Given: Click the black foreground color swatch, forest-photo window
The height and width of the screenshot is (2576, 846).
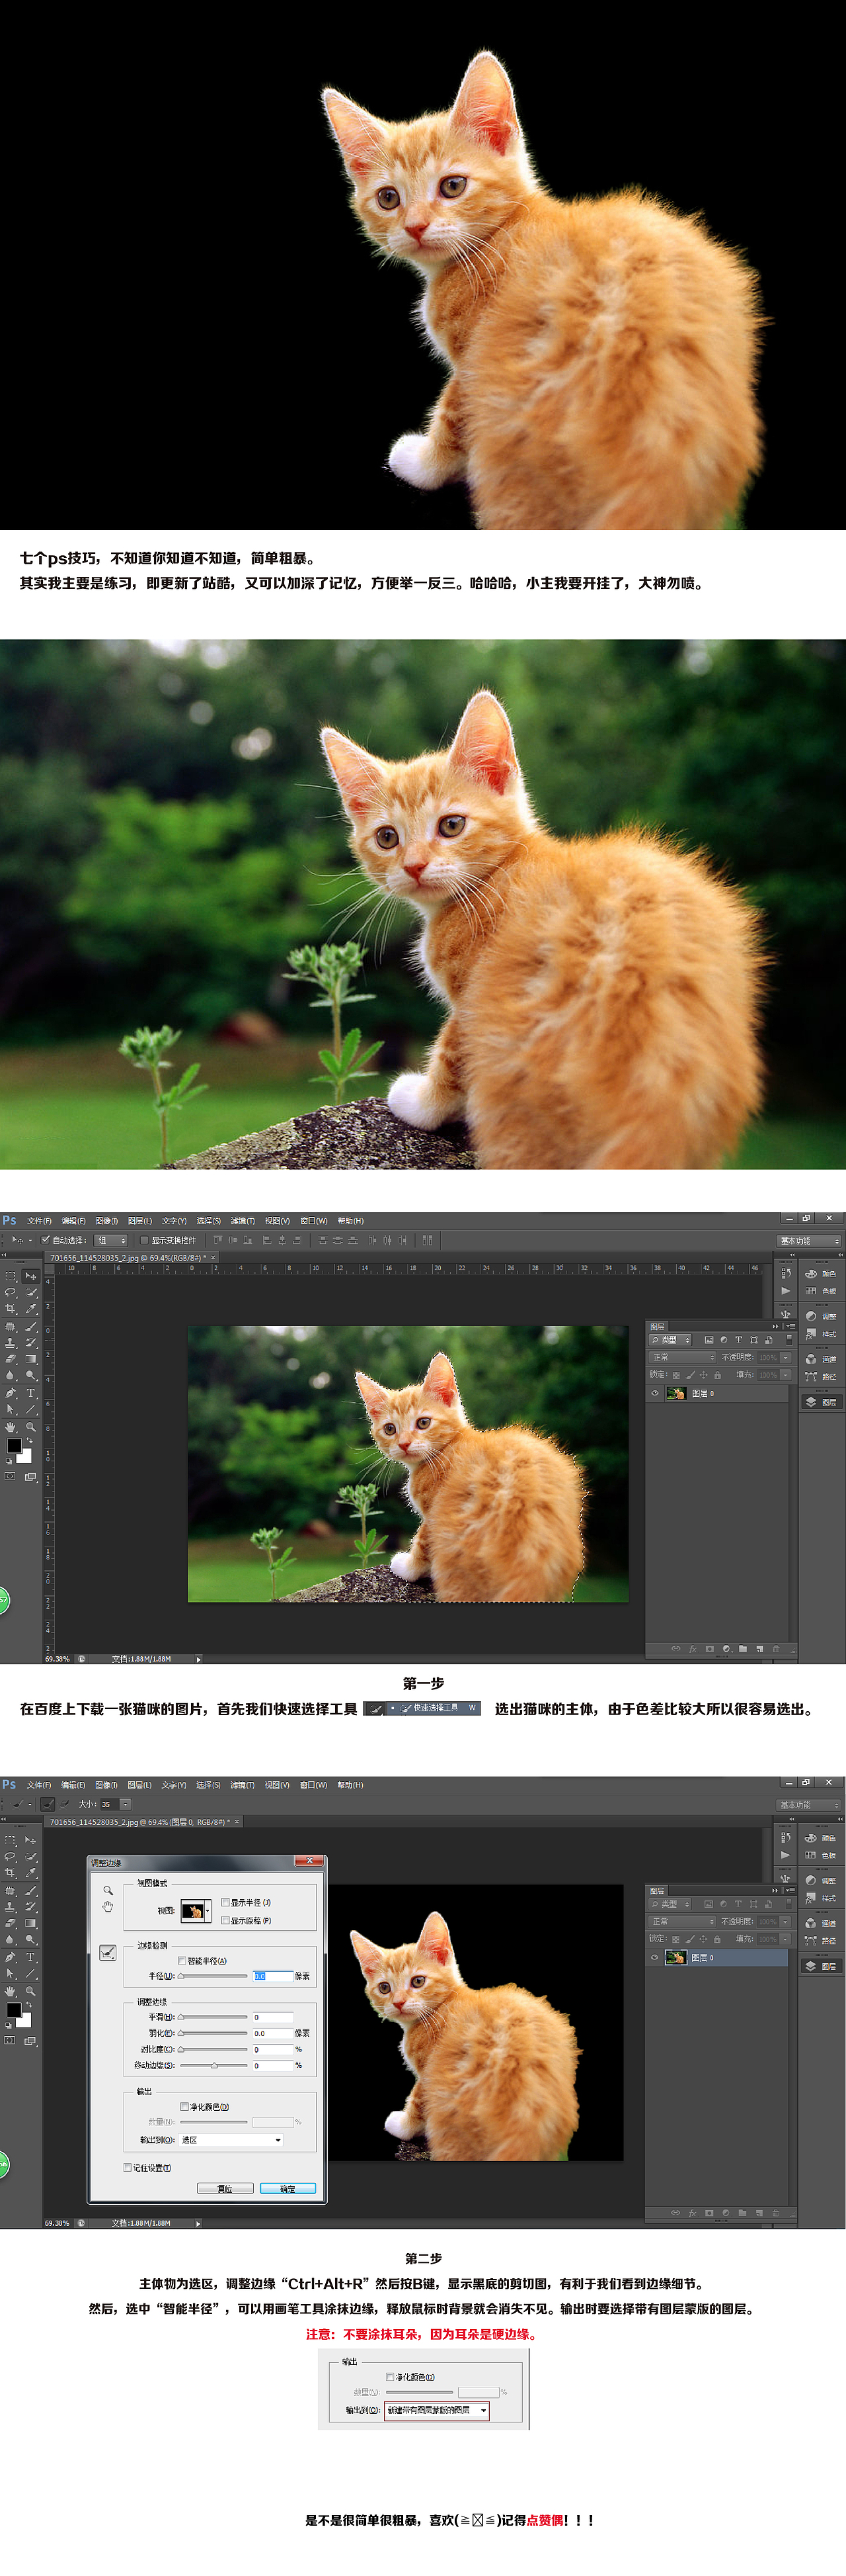Looking at the screenshot, I should click(x=14, y=1446).
